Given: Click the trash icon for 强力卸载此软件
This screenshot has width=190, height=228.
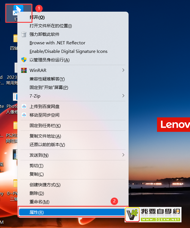Looking at the screenshot, I should point(24,34).
